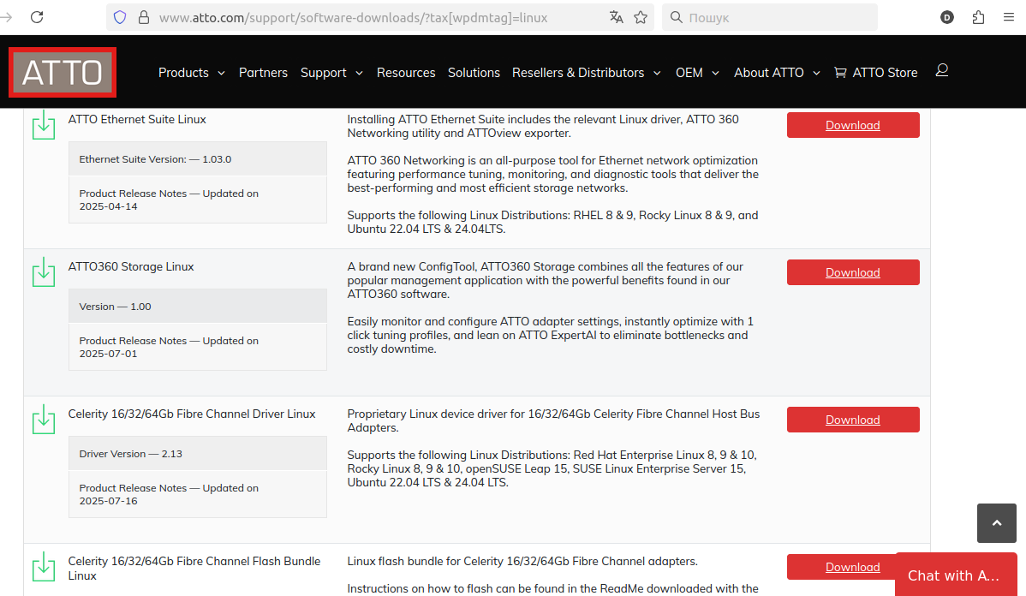Expand the Products dropdown menu

click(x=191, y=73)
